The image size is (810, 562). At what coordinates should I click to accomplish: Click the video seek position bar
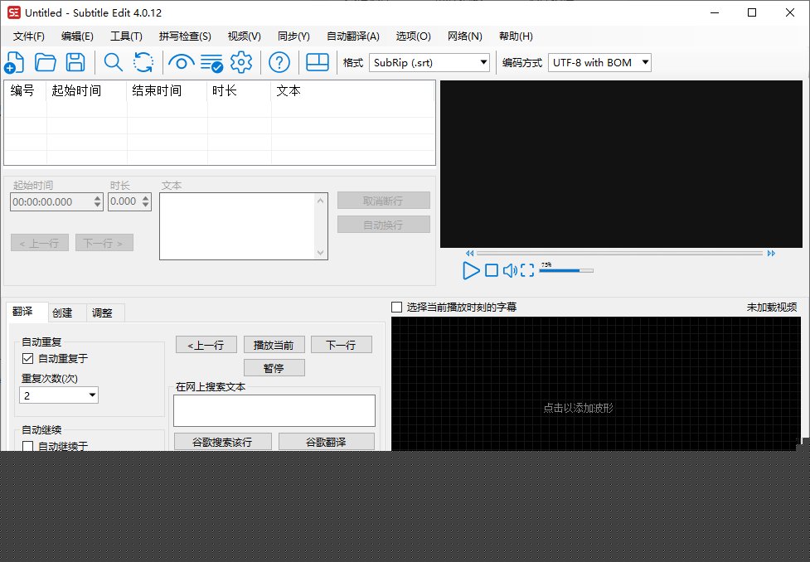coord(619,253)
